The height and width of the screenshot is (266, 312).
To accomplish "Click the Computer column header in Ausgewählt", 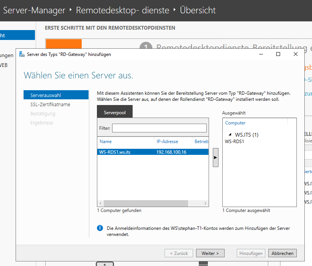I will click(235, 123).
